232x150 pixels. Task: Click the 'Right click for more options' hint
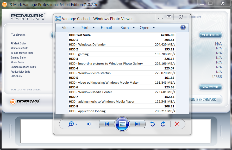pos(26,90)
